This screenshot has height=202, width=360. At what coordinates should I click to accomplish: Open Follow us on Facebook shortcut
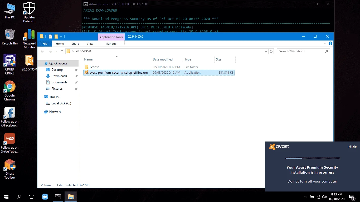[x=10, y=117]
